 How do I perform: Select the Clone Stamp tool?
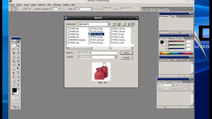pyautogui.click(x=14, y=61)
